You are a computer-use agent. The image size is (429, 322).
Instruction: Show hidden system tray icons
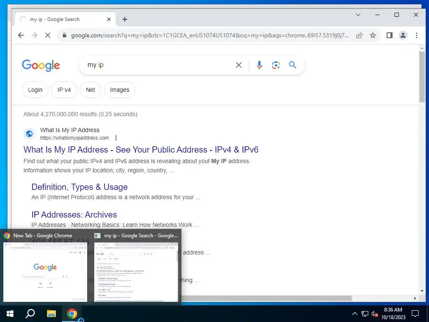[x=354, y=314]
